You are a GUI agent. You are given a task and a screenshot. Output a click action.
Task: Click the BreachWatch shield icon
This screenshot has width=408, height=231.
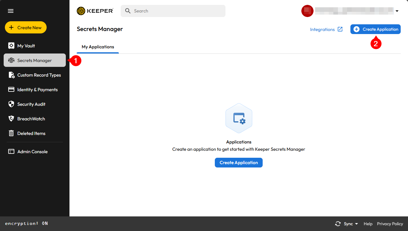tap(11, 119)
